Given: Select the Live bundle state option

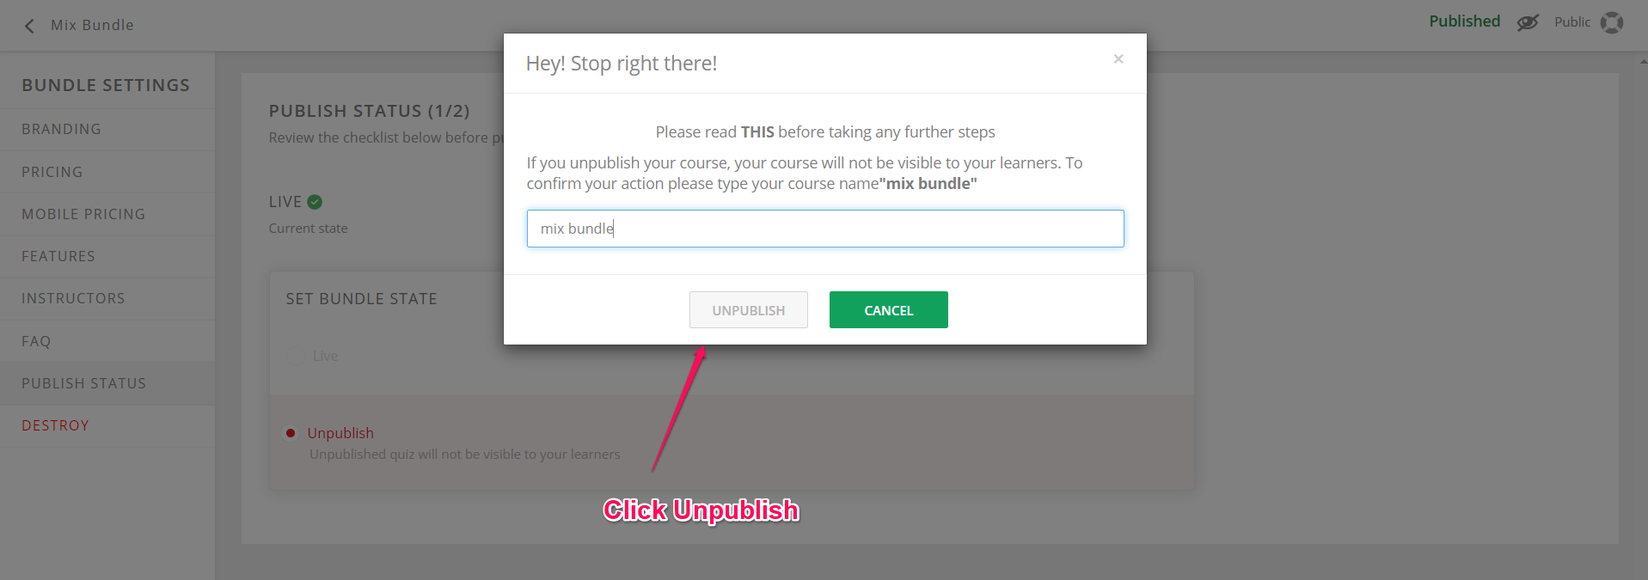Looking at the screenshot, I should [325, 356].
